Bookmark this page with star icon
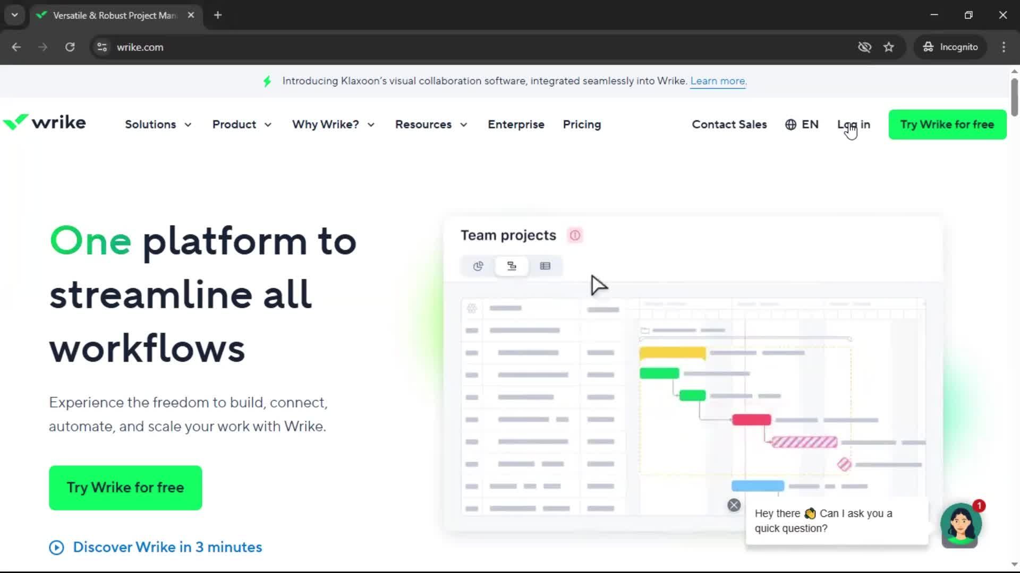Image resolution: width=1020 pixels, height=573 pixels. (889, 47)
